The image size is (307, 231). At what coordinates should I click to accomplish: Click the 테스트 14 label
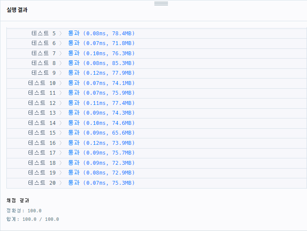click(x=42, y=123)
